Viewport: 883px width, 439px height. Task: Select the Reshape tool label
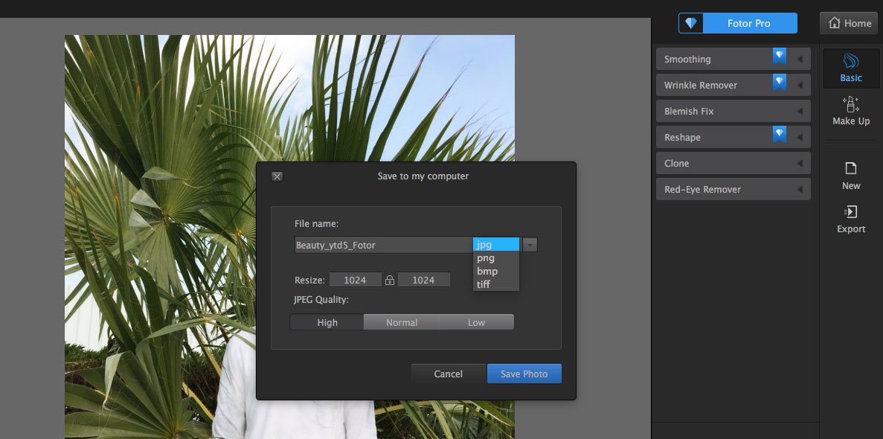coord(683,137)
